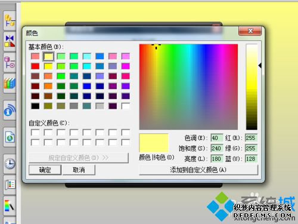Viewport: 298px width, 224px height.
Task: Click the 蓝 blue value field
Action: click(x=251, y=159)
